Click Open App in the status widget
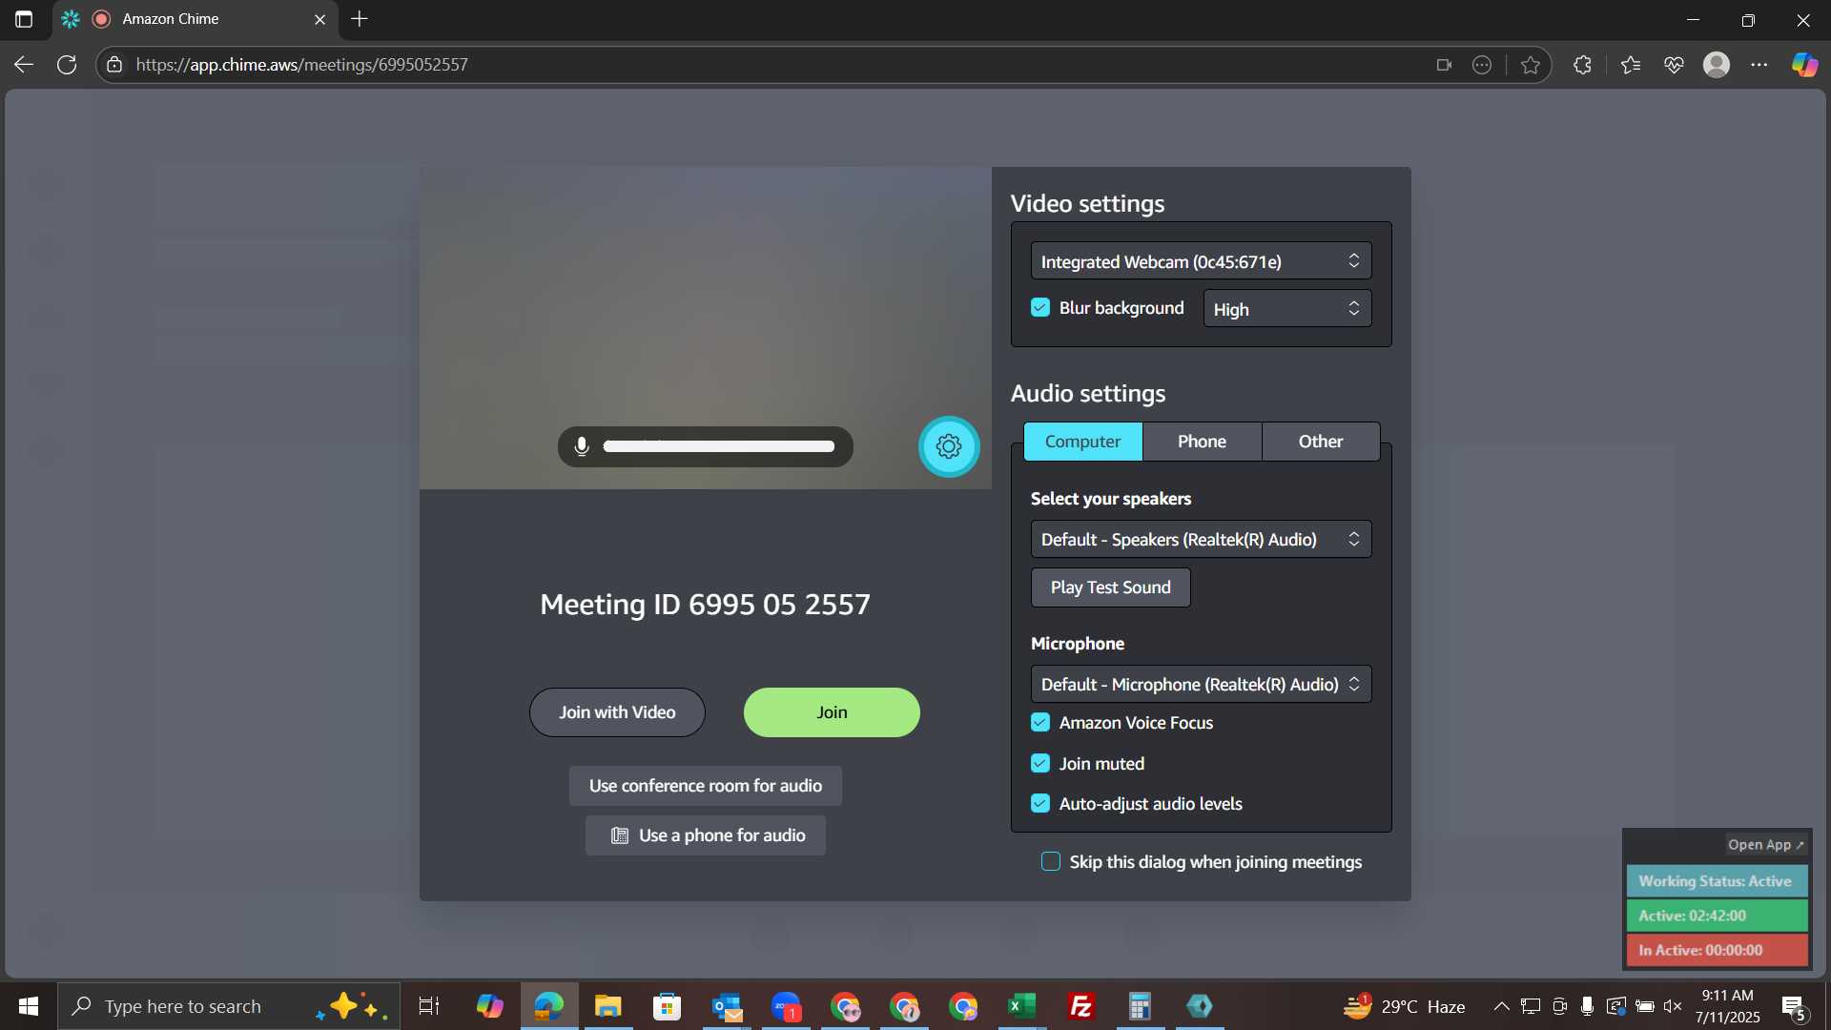This screenshot has height=1030, width=1831. (1766, 845)
